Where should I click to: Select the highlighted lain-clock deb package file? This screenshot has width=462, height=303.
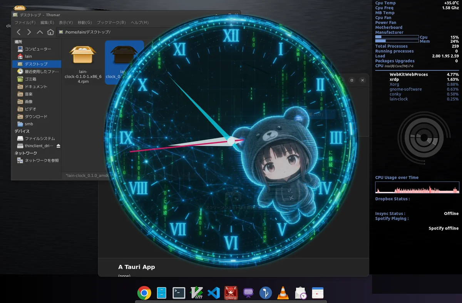tap(124, 63)
